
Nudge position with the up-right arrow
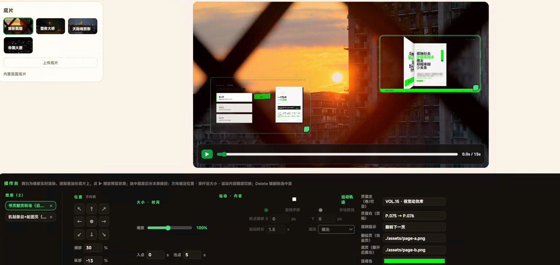click(104, 209)
